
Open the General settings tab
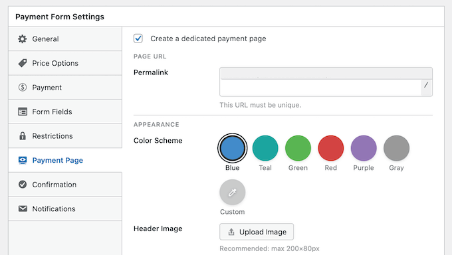tap(65, 39)
